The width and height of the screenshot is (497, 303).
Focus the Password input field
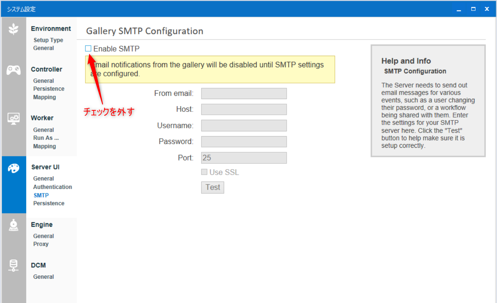click(x=244, y=142)
